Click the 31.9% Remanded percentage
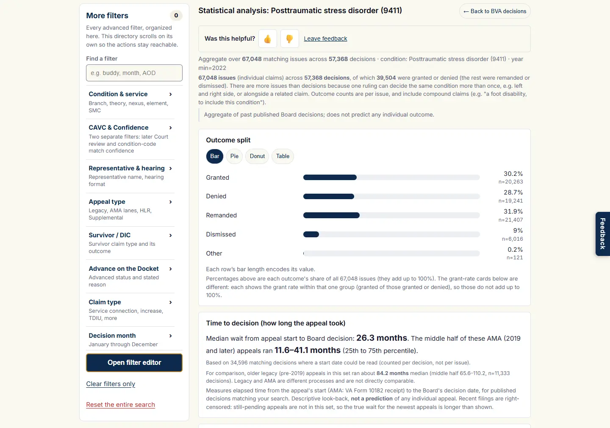This screenshot has width=610, height=428. (513, 211)
